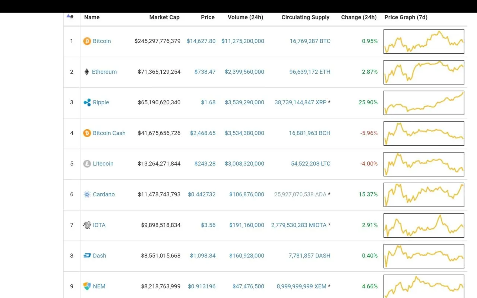Click the Bitcoin Cash logo icon
The image size is (477, 298).
[x=87, y=133]
